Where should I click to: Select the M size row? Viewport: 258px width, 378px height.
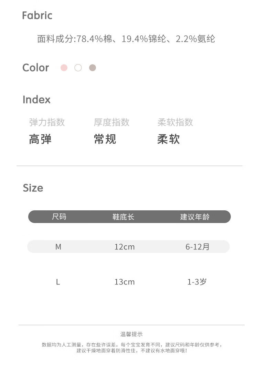point(128,247)
